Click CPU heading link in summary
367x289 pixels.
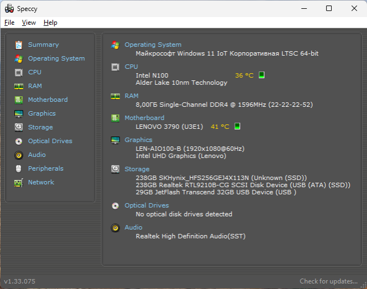(131, 67)
